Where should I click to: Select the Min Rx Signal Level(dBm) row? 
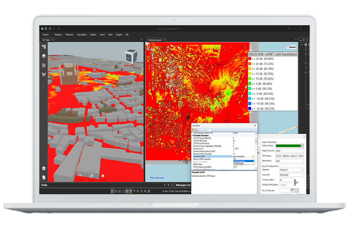pos(223,167)
